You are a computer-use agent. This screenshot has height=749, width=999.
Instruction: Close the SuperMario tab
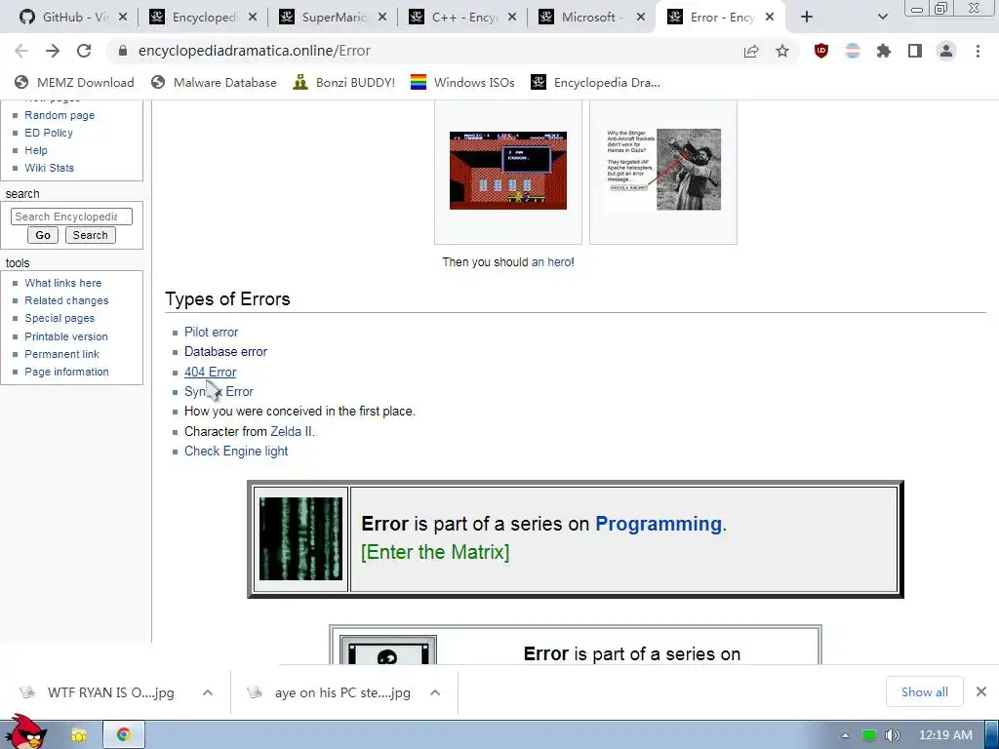tap(382, 18)
